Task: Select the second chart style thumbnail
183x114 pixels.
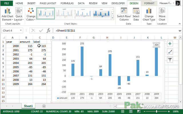Action: tap(64, 13)
